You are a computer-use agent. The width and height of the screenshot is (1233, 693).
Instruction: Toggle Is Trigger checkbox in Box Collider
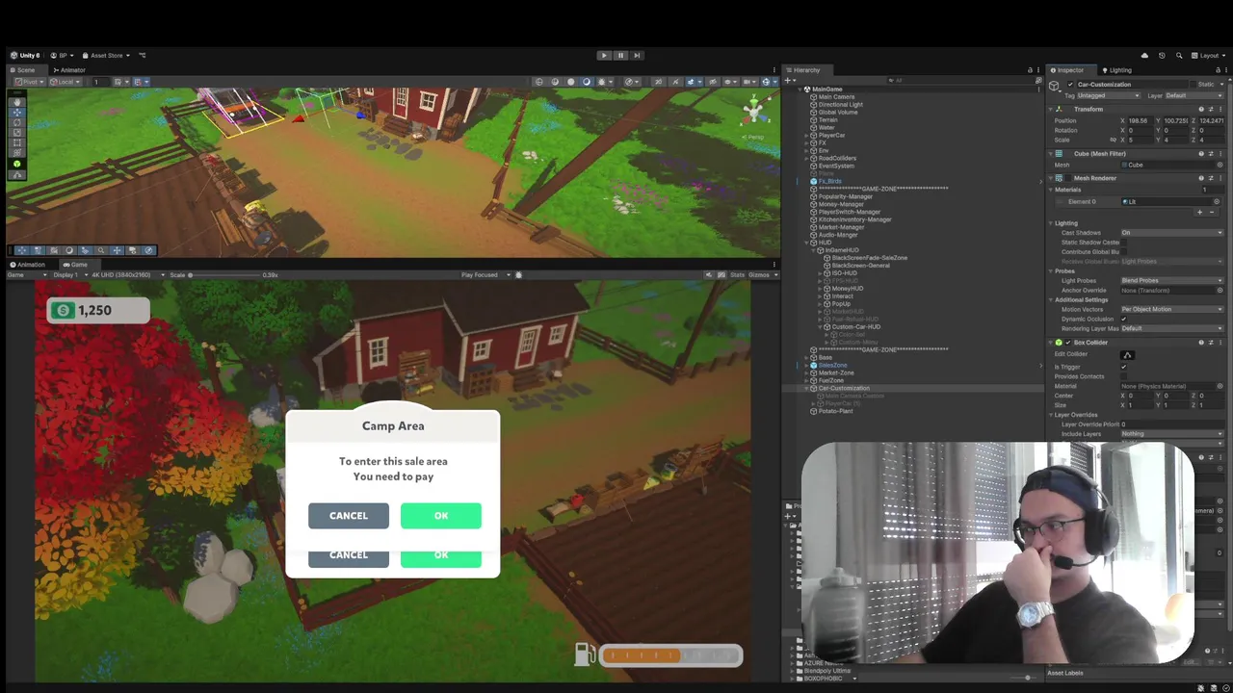click(1124, 367)
